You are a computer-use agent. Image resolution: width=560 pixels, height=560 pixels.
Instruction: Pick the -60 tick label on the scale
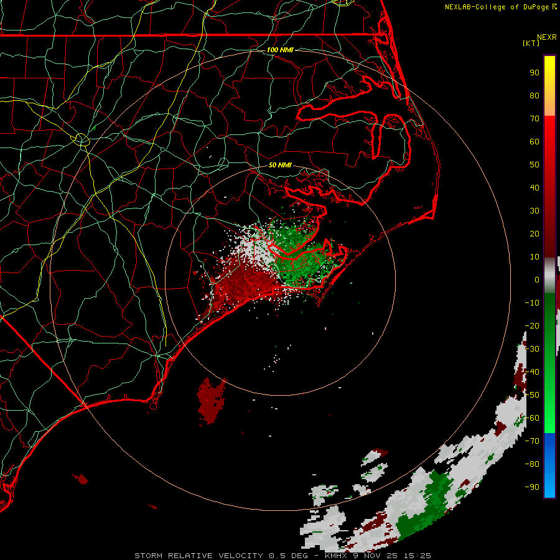tap(532, 418)
